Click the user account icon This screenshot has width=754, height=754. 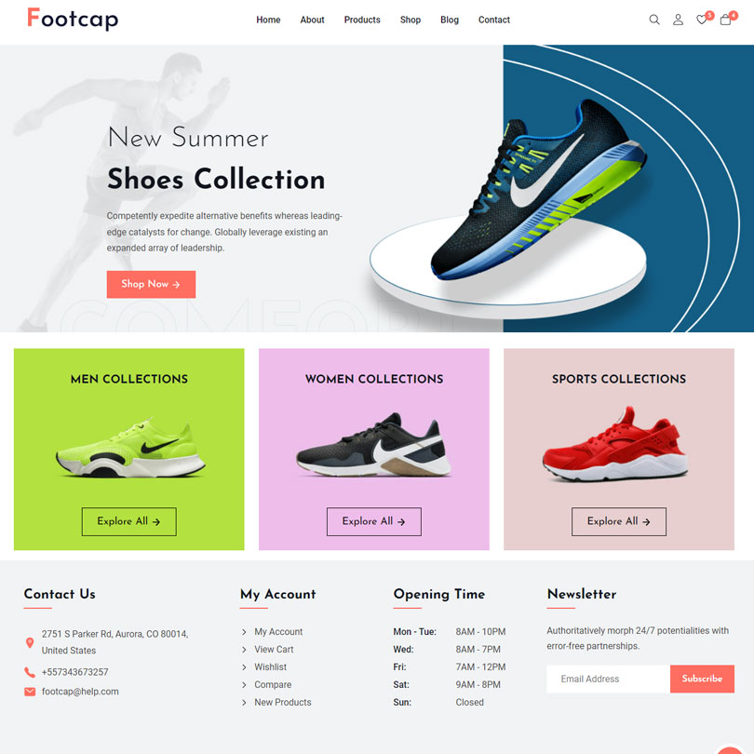tap(678, 20)
